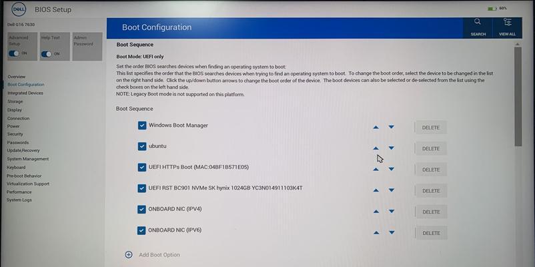The image size is (535, 267).
Task: Open Integrated Devices section
Action: 25,93
